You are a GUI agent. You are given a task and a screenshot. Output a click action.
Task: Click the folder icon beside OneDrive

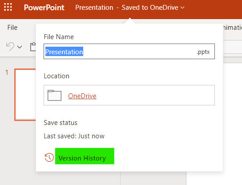[x=54, y=95]
